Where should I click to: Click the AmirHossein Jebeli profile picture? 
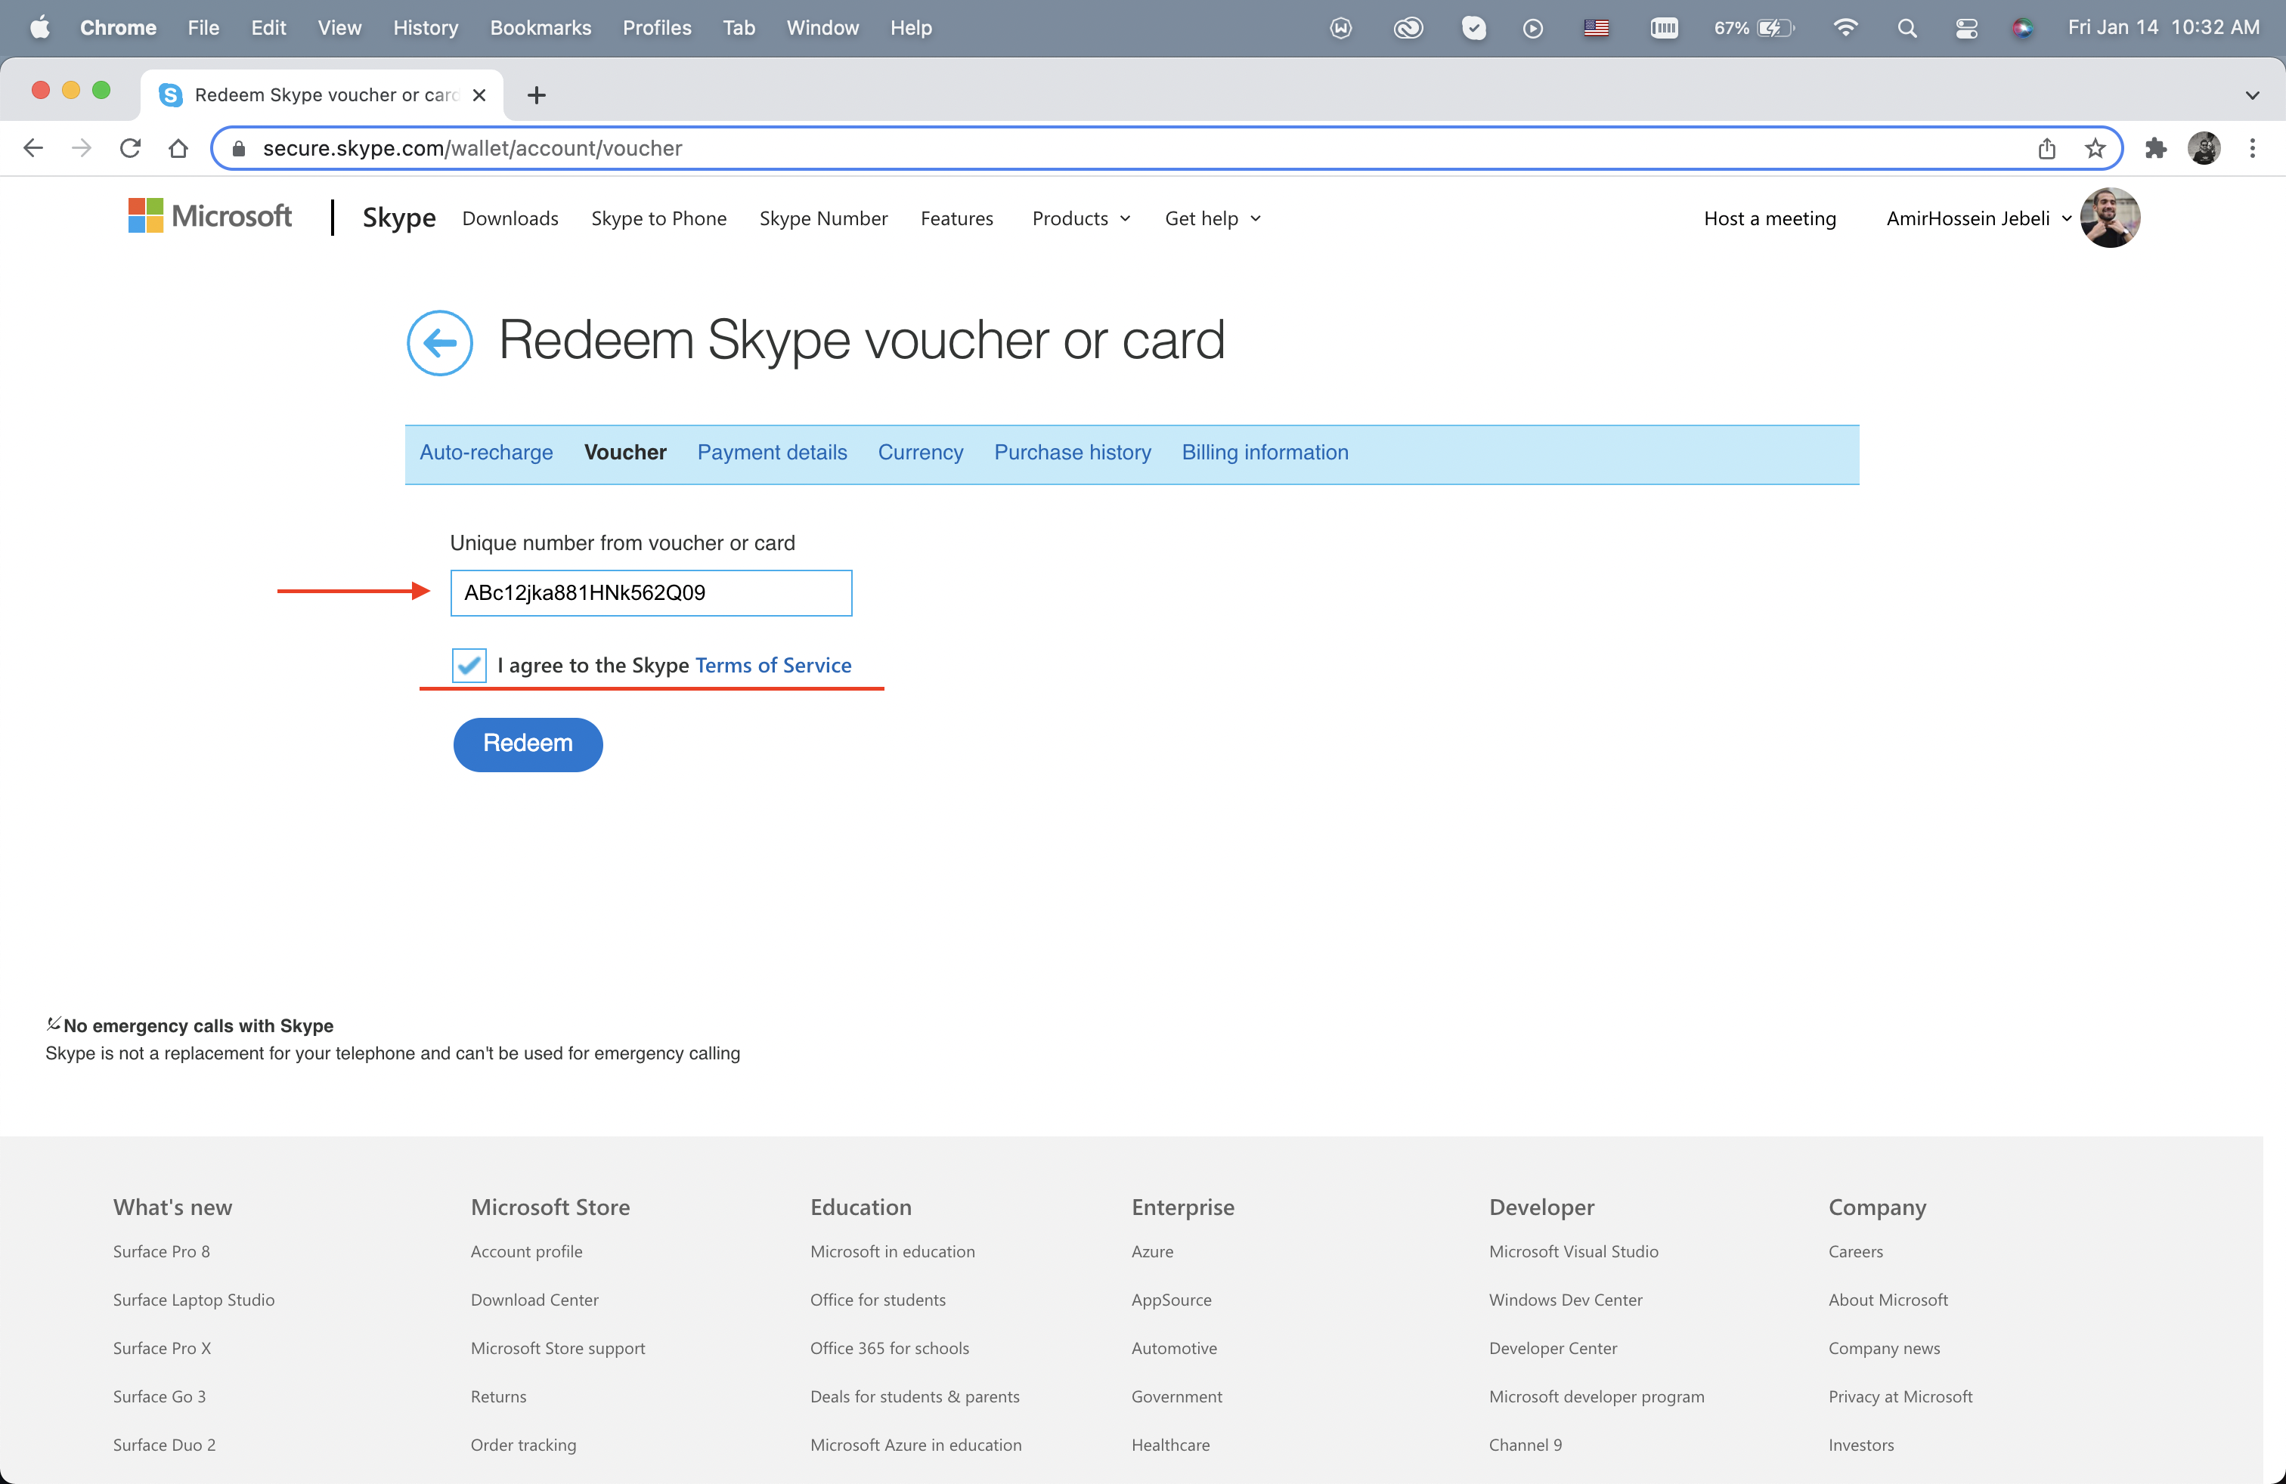pos(2109,218)
